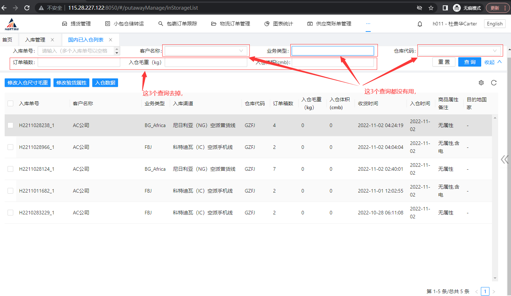
Task: Expand the 仓库代码 dropdown
Action: pyautogui.click(x=459, y=51)
